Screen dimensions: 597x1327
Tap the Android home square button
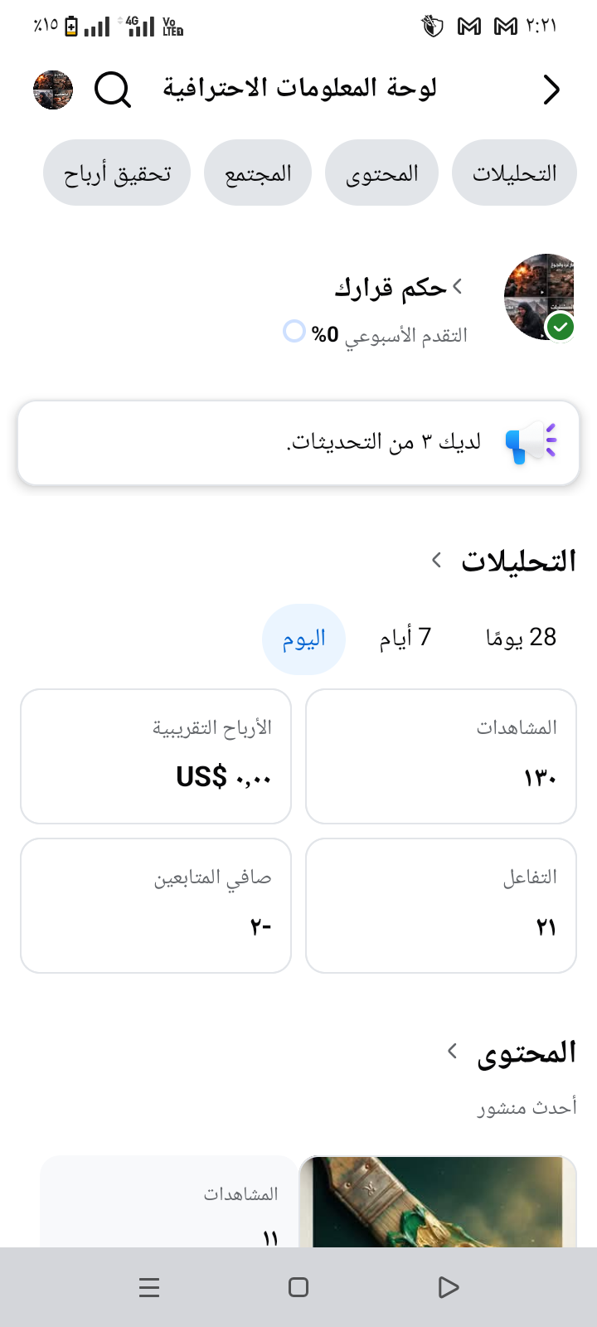tap(298, 1287)
